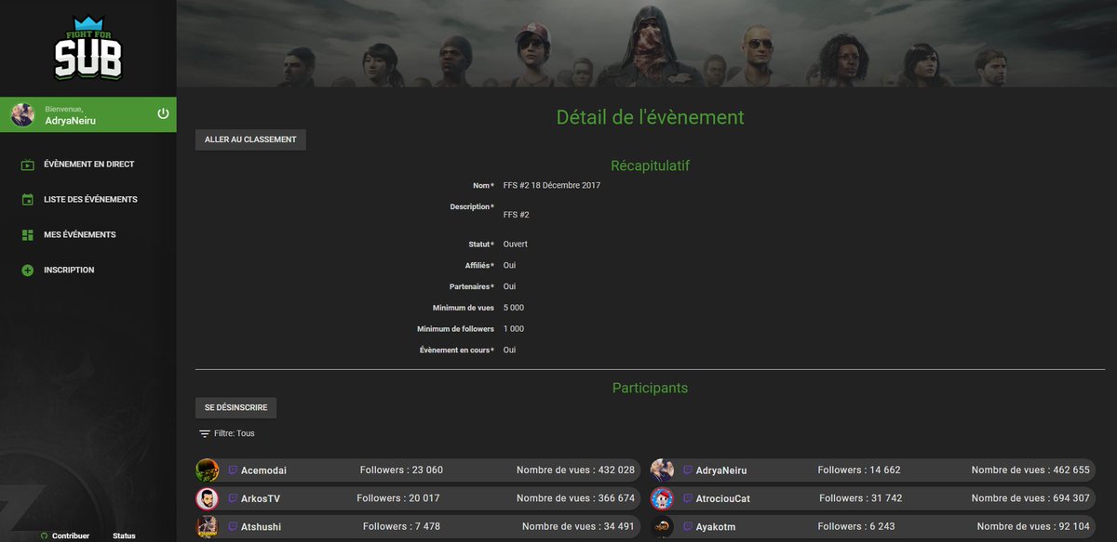The width and height of the screenshot is (1117, 542).
Task: Click Twitch icon next to Atshushi
Action: point(233,527)
